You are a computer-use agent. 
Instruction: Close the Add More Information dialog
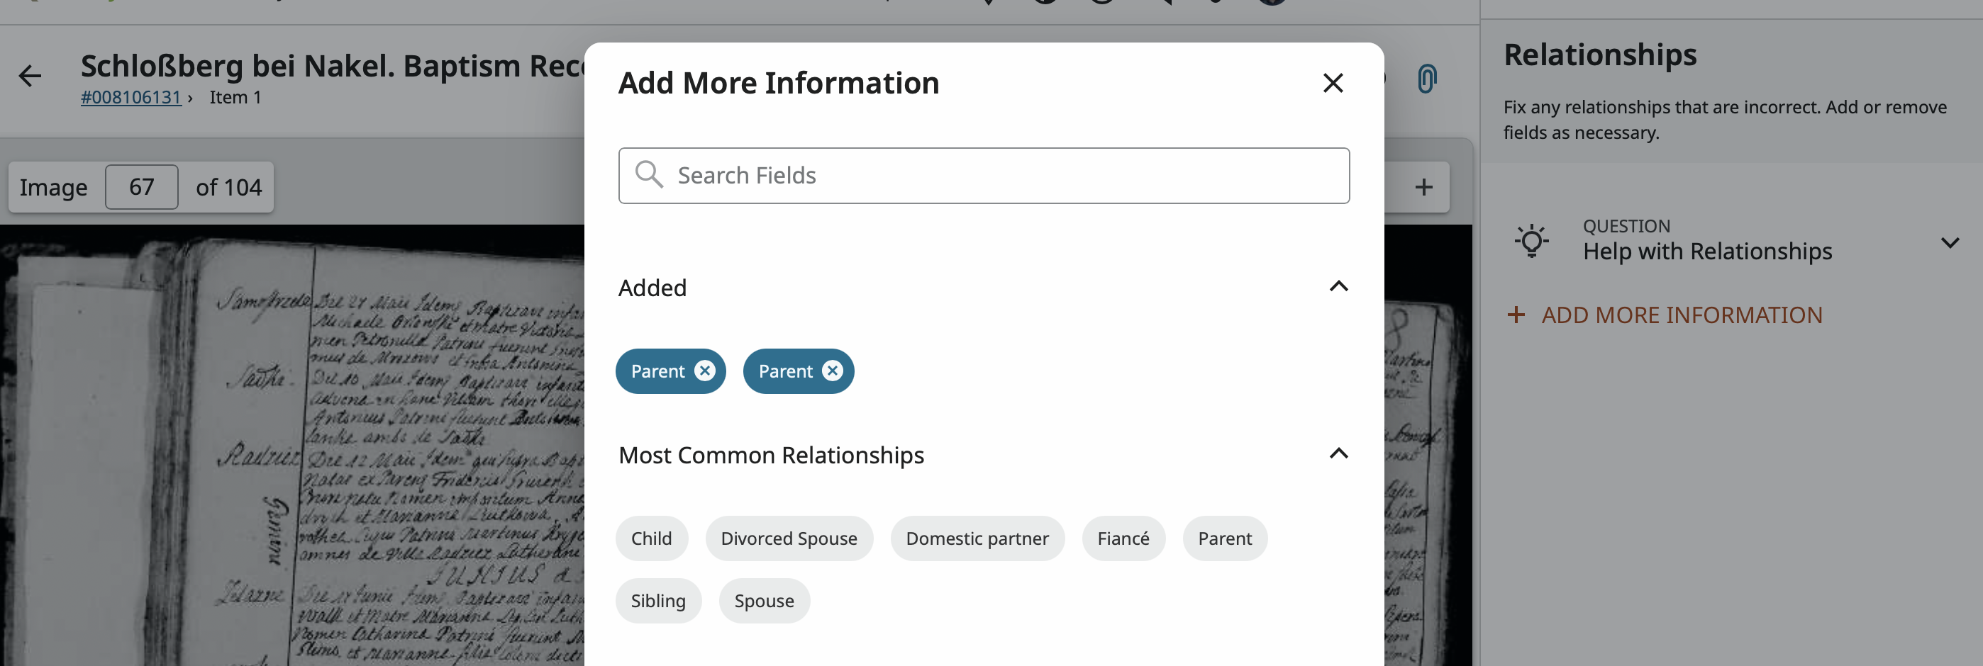tap(1333, 83)
